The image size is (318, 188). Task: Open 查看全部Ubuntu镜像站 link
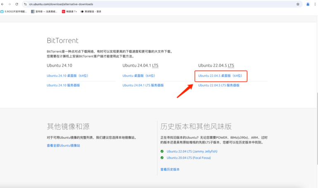(63, 145)
